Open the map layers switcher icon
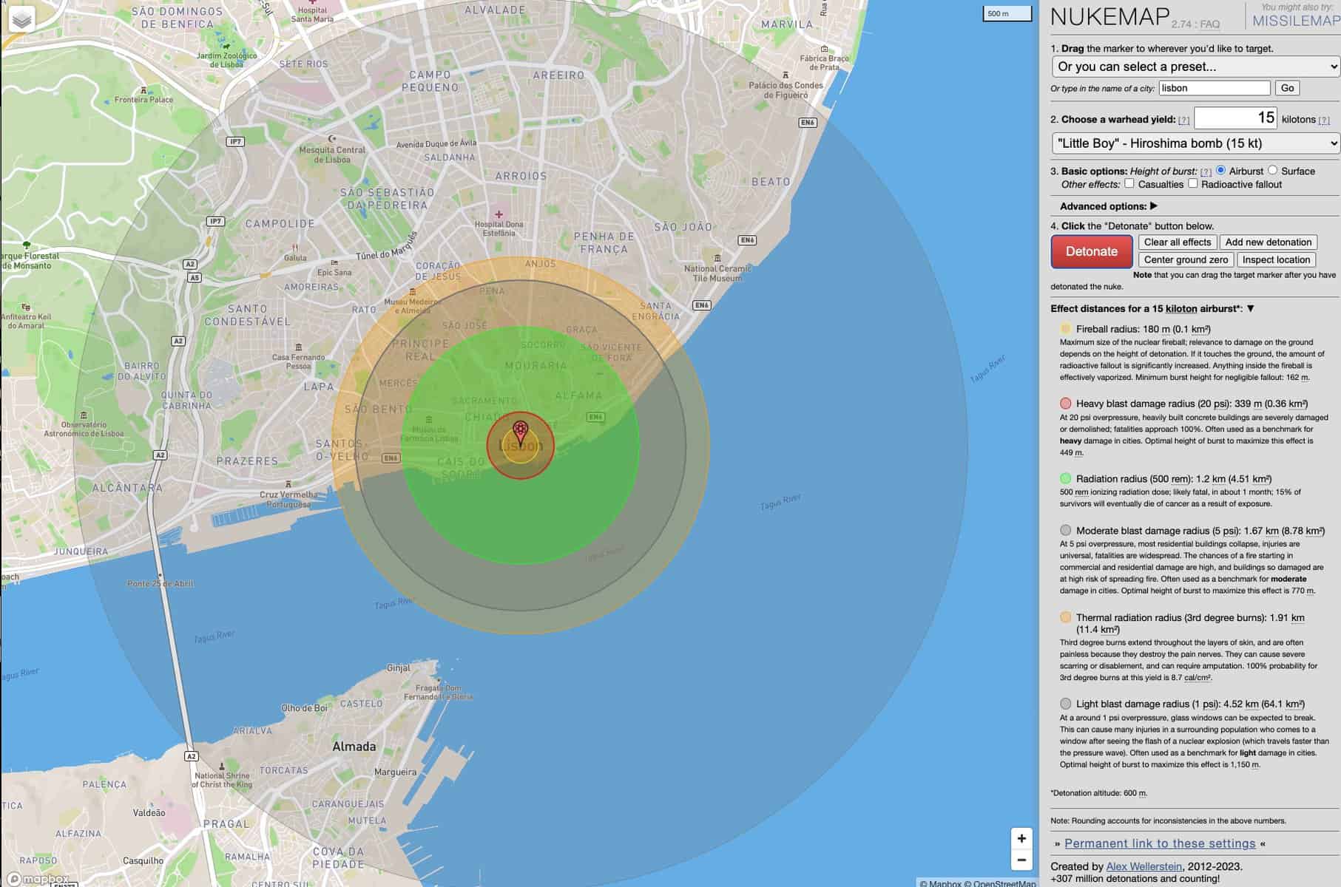The width and height of the screenshot is (1341, 887). pos(22,19)
